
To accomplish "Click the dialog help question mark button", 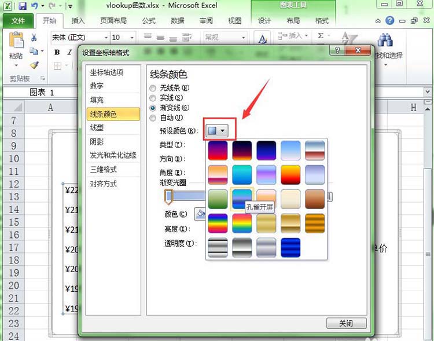I will (x=337, y=50).
